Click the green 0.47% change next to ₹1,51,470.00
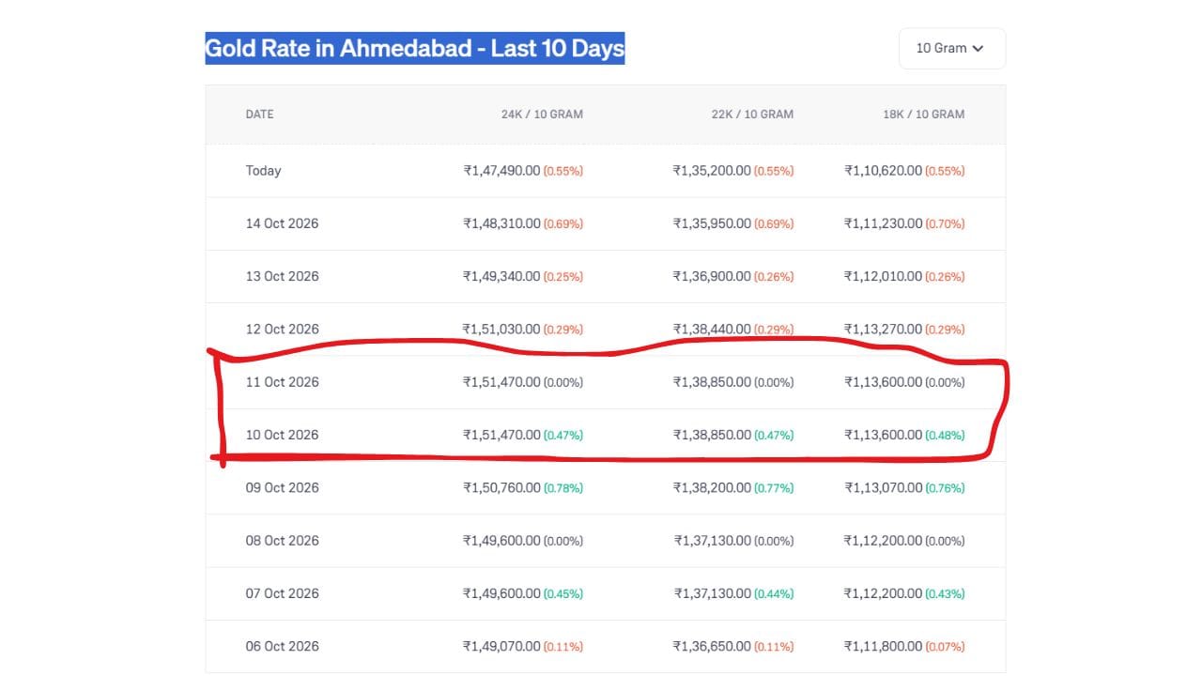1202x676 pixels. [x=563, y=436]
